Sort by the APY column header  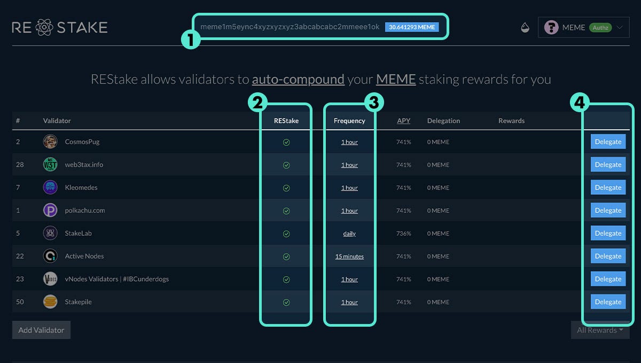(x=404, y=121)
